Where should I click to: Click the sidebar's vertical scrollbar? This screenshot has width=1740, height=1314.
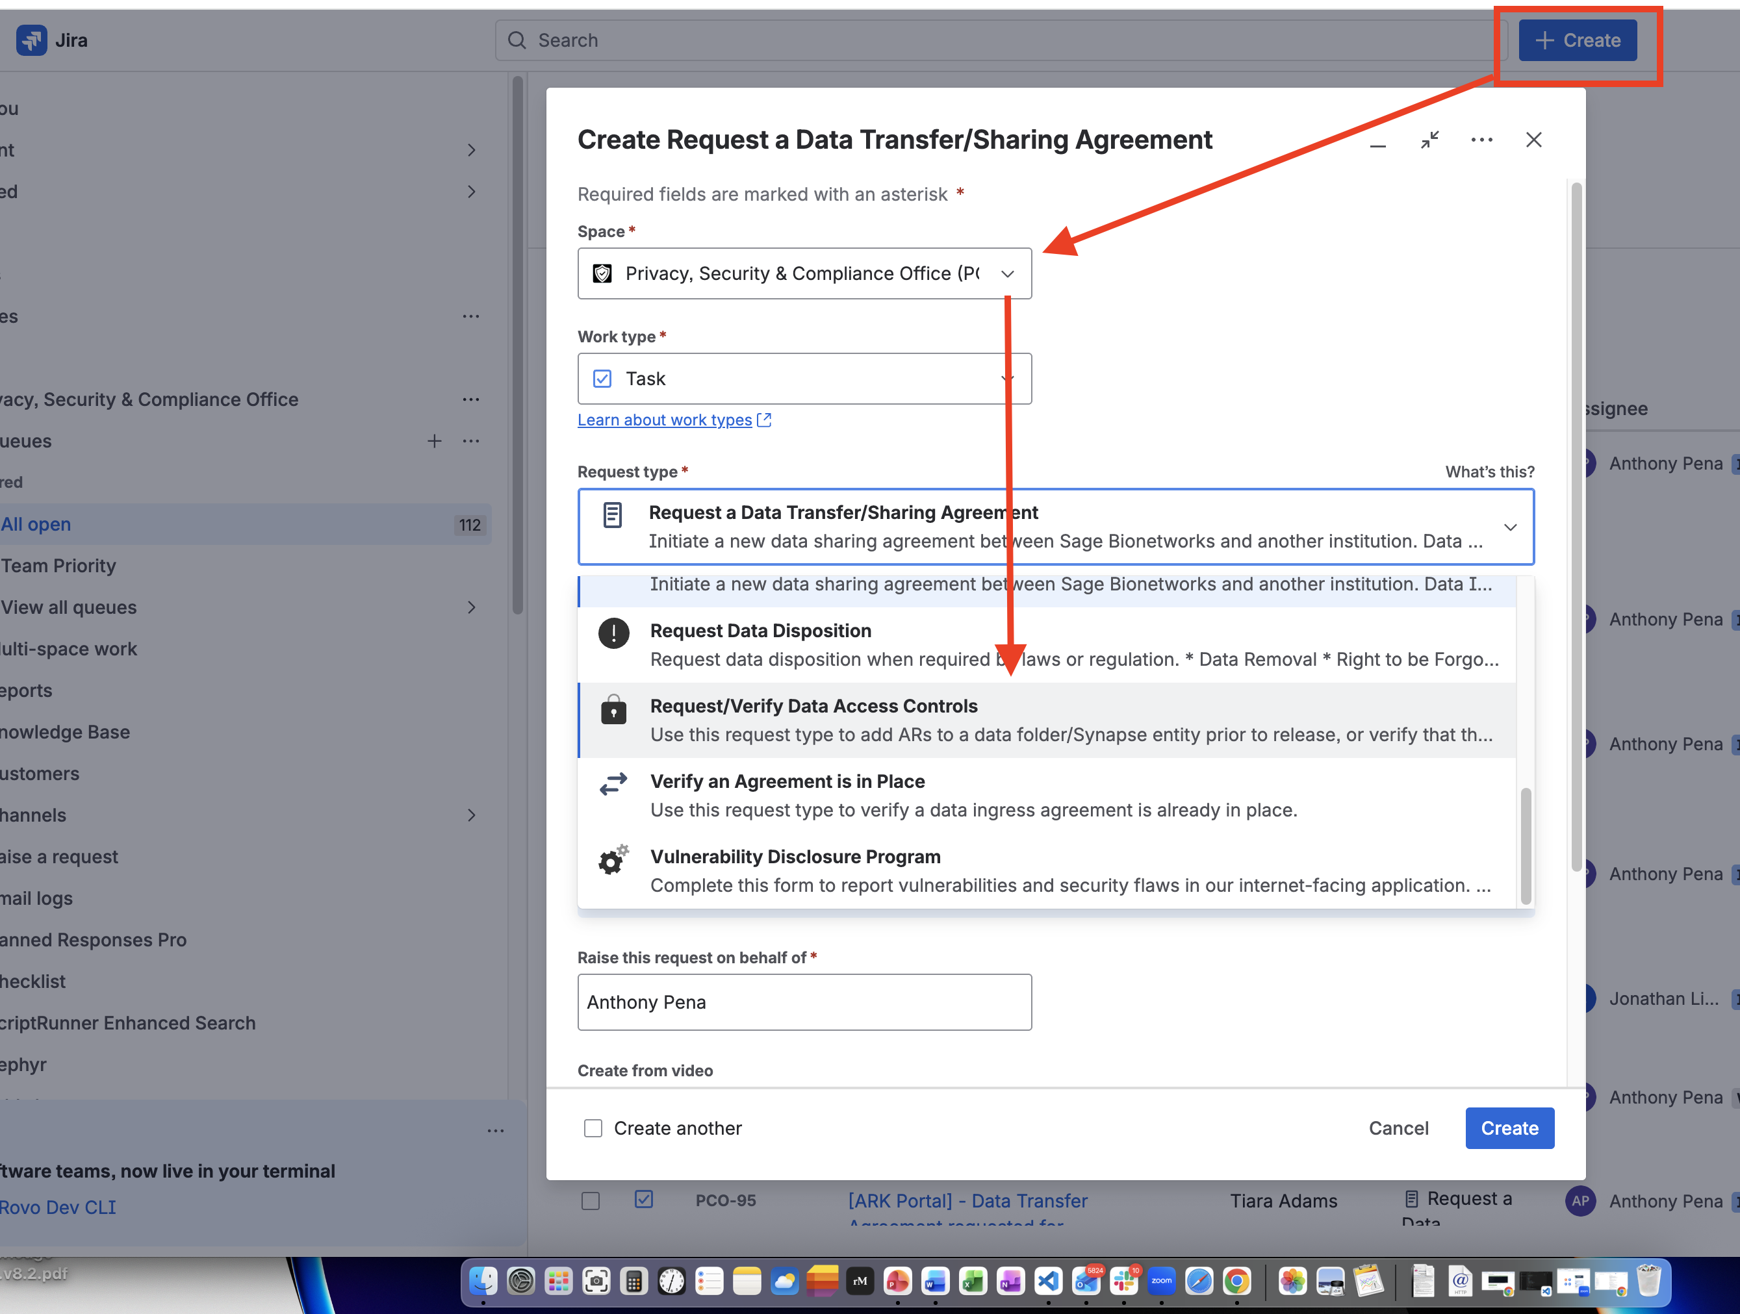tap(518, 344)
